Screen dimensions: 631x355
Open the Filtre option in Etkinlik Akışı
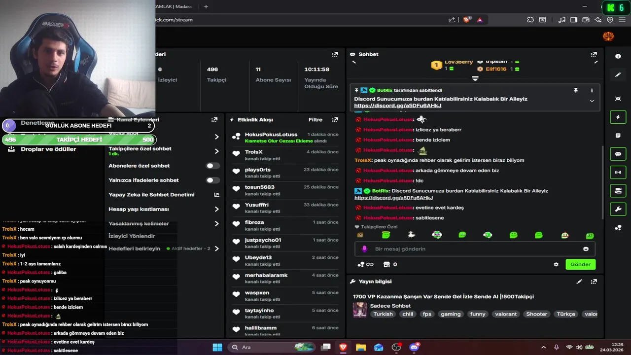(315, 120)
